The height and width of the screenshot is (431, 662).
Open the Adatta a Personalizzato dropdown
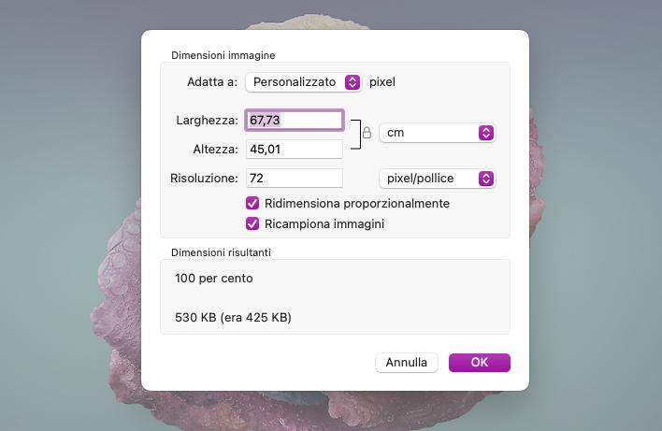302,82
